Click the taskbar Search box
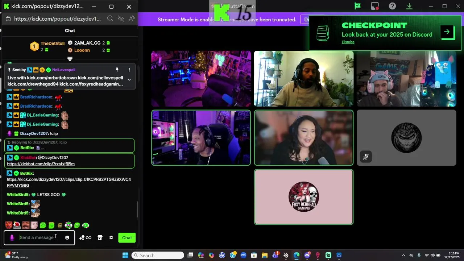The image size is (464, 261). (158, 255)
